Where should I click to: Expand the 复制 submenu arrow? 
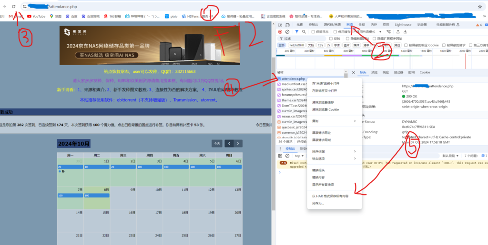point(355,121)
